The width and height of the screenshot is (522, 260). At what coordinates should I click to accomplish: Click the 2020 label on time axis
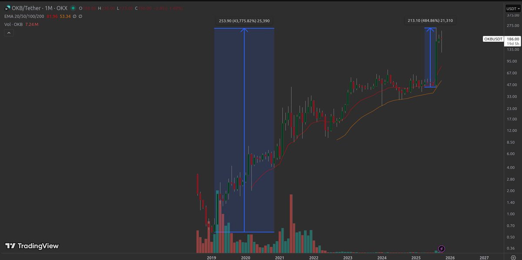245,258
